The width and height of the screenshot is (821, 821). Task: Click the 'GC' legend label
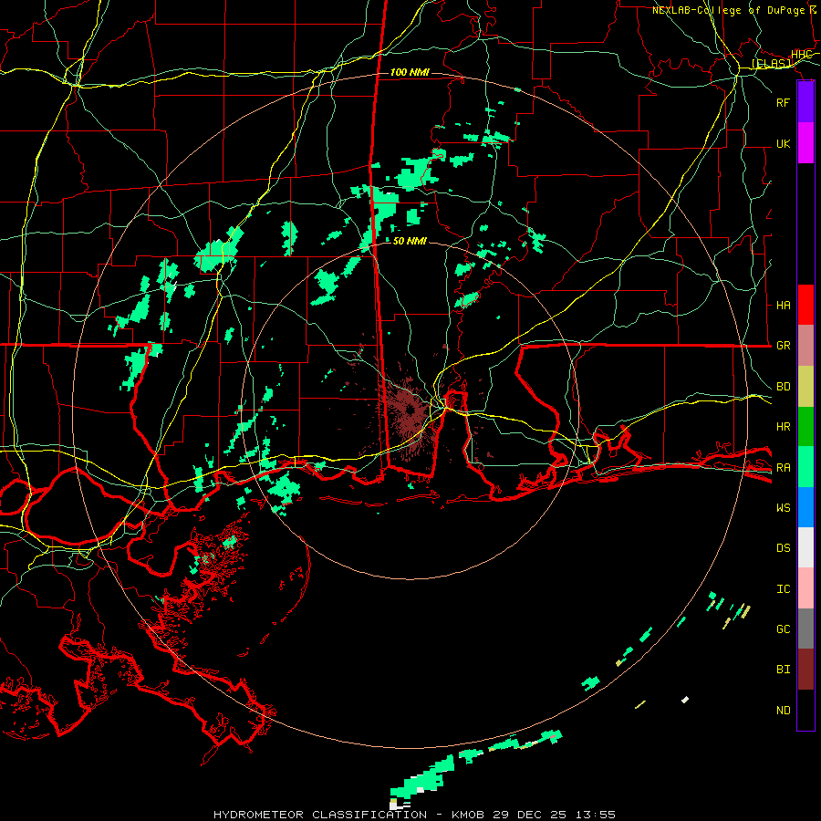(783, 629)
